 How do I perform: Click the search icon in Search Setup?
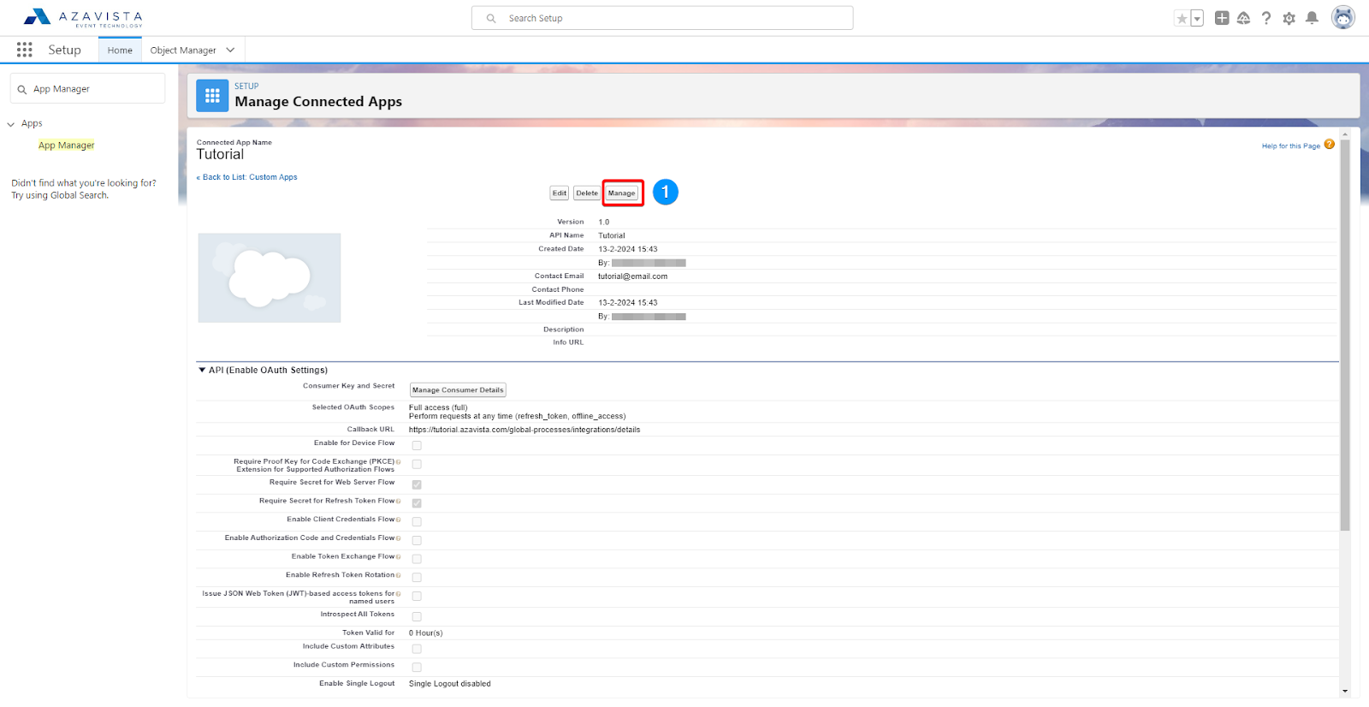(x=491, y=18)
